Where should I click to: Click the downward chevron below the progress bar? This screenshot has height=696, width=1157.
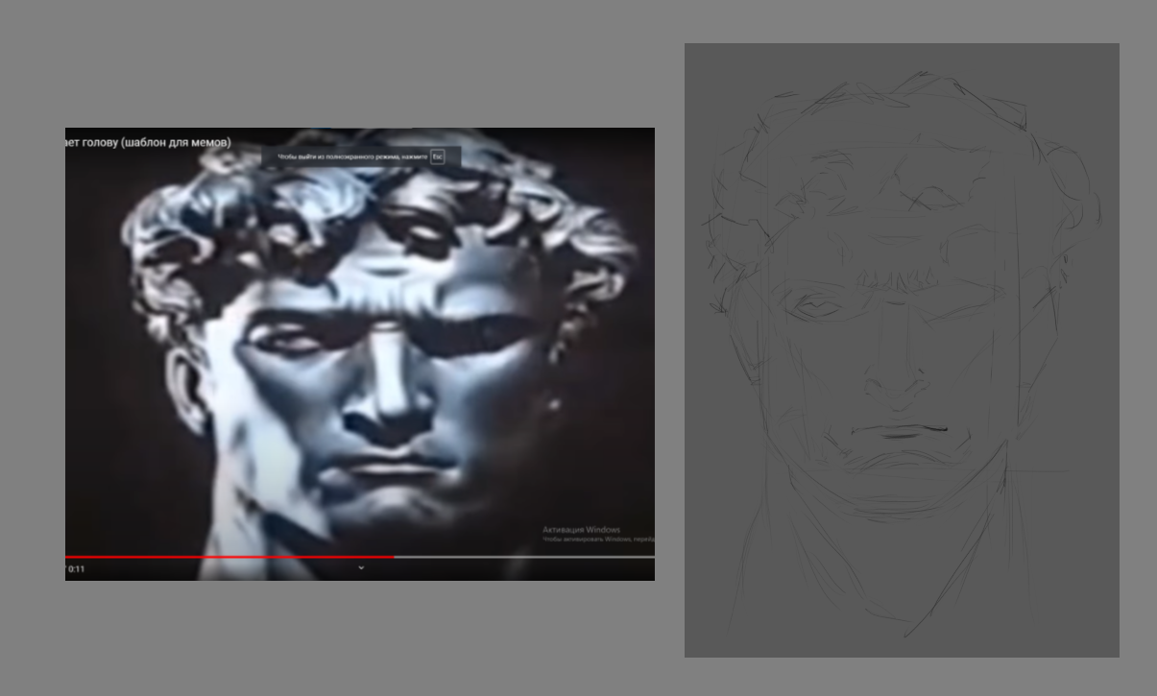(x=361, y=568)
